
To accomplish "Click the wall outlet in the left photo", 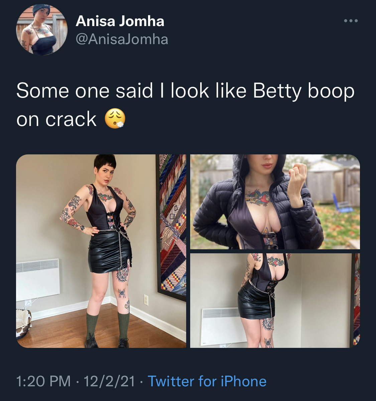I will pos(146,300).
